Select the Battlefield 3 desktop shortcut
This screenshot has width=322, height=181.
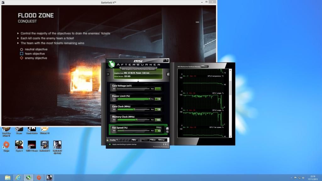pyautogui.click(x=45, y=146)
